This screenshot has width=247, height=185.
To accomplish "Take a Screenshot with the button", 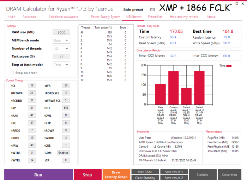I will [229, 174].
